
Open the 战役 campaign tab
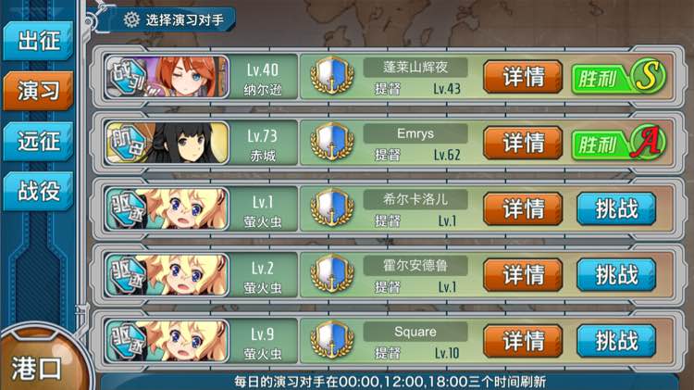[38, 192]
